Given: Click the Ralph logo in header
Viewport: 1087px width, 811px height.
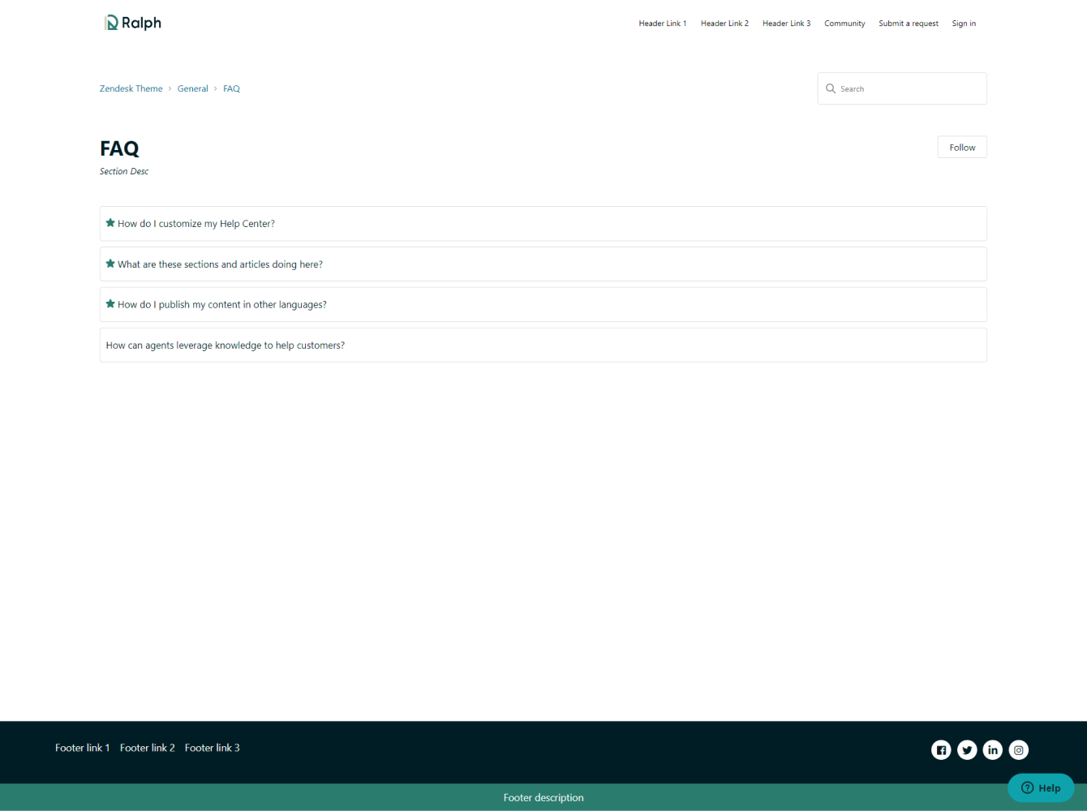Looking at the screenshot, I should coord(133,23).
